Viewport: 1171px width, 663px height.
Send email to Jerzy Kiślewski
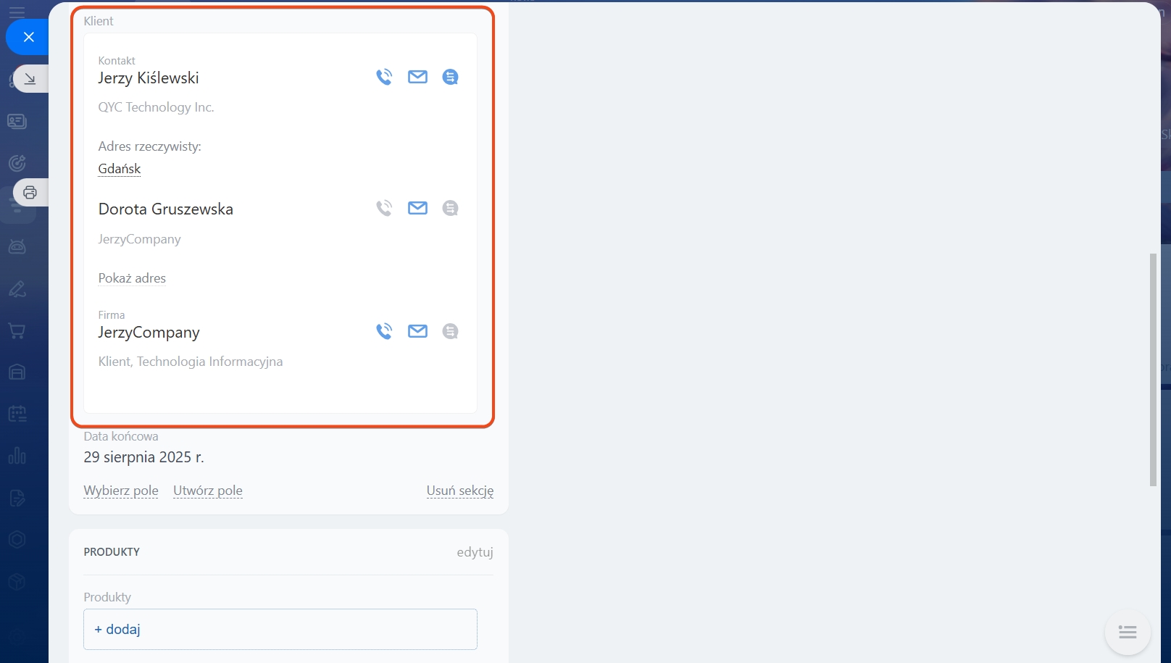click(417, 77)
